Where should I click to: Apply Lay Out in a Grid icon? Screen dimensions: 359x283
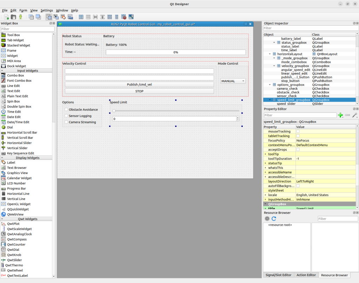(110, 17)
